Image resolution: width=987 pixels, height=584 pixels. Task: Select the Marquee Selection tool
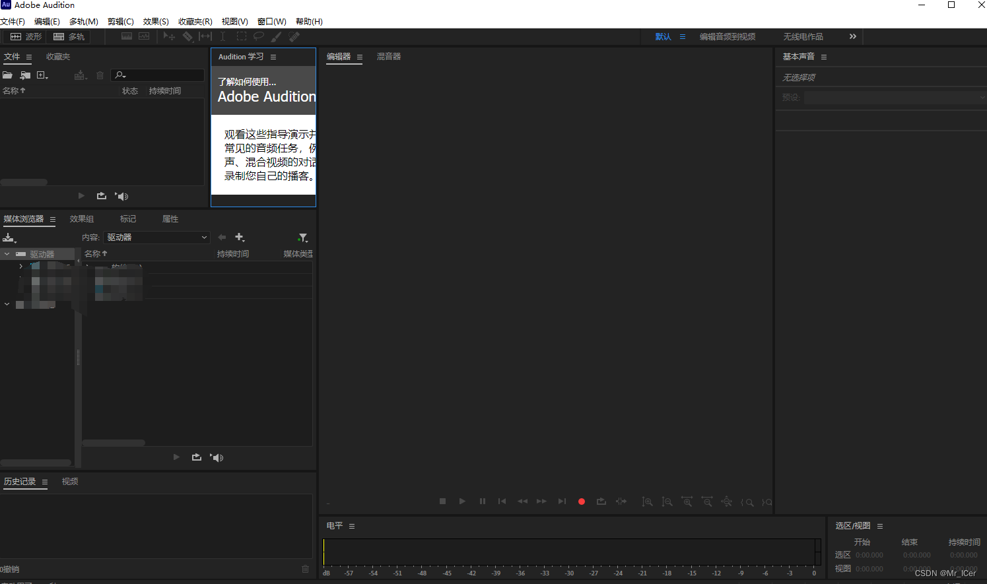242,37
